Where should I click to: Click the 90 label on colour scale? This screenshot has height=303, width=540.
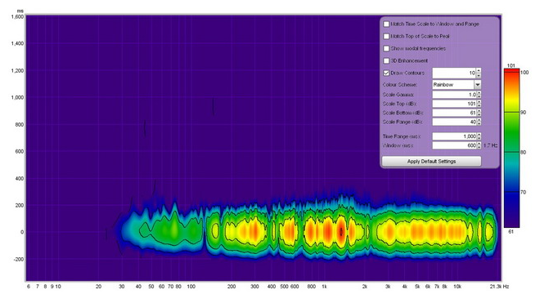[x=523, y=113]
